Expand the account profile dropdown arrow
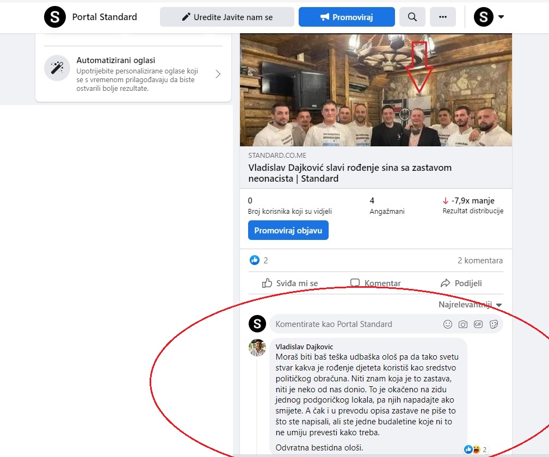The image size is (549, 457). coord(501,17)
